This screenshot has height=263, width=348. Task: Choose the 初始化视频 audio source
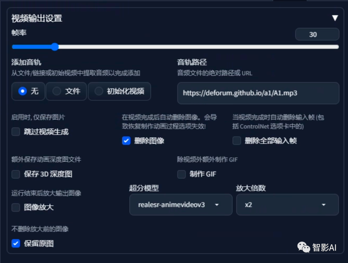[99, 91]
